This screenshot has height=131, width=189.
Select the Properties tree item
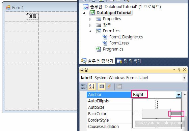coord(112,19)
